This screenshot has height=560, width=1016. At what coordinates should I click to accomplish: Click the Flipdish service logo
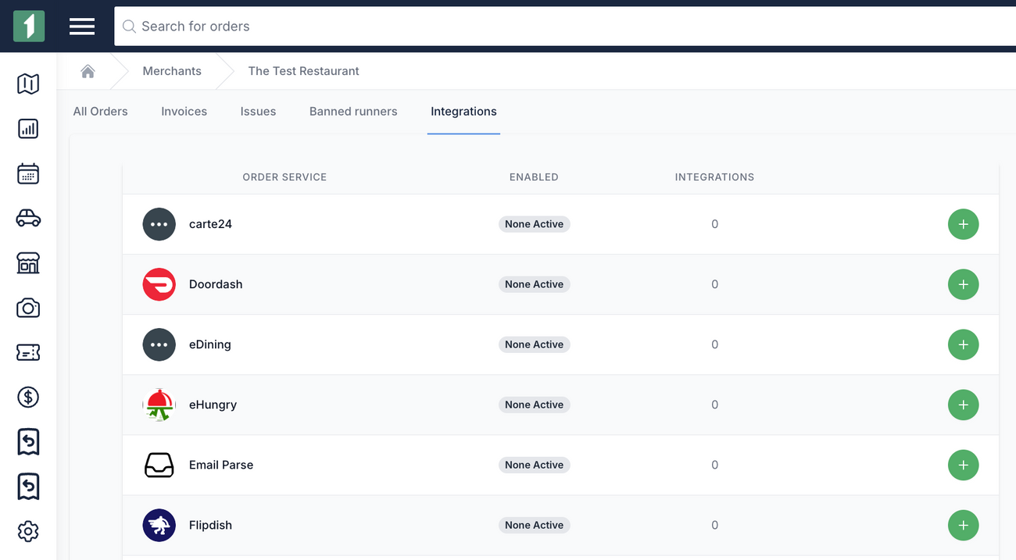pos(159,525)
